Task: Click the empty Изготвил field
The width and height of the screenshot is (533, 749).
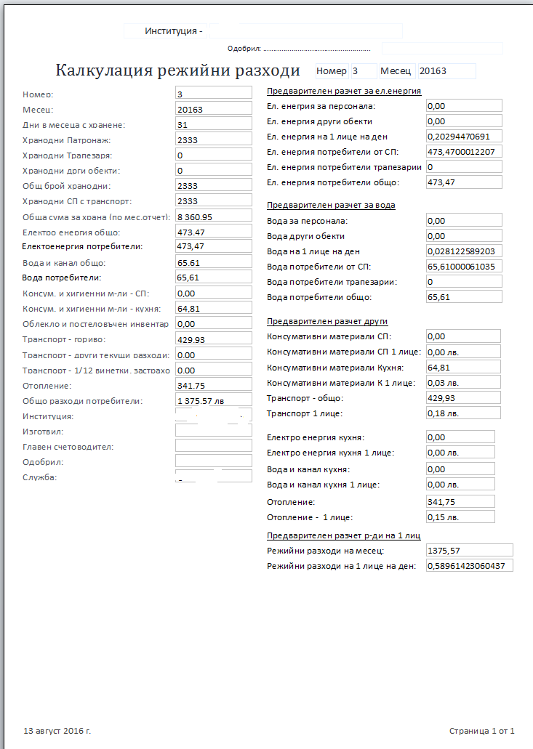Action: pyautogui.click(x=214, y=431)
